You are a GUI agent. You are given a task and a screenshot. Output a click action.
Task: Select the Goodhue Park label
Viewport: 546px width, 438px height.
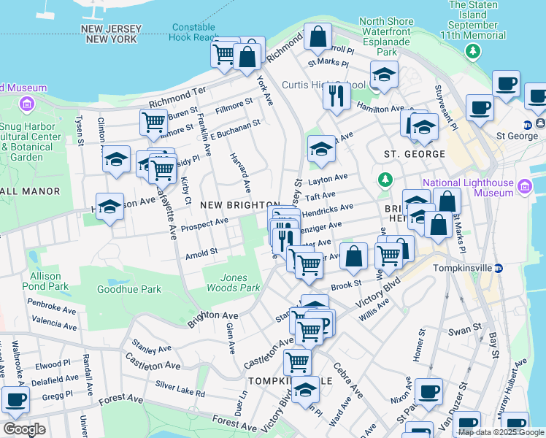click(129, 289)
